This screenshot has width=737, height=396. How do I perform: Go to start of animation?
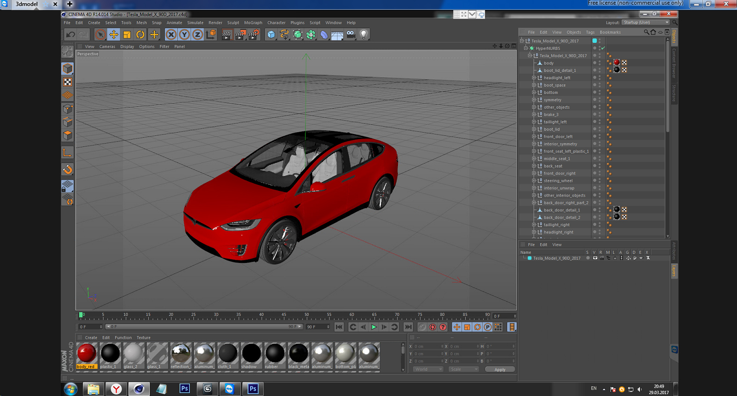pyautogui.click(x=339, y=327)
